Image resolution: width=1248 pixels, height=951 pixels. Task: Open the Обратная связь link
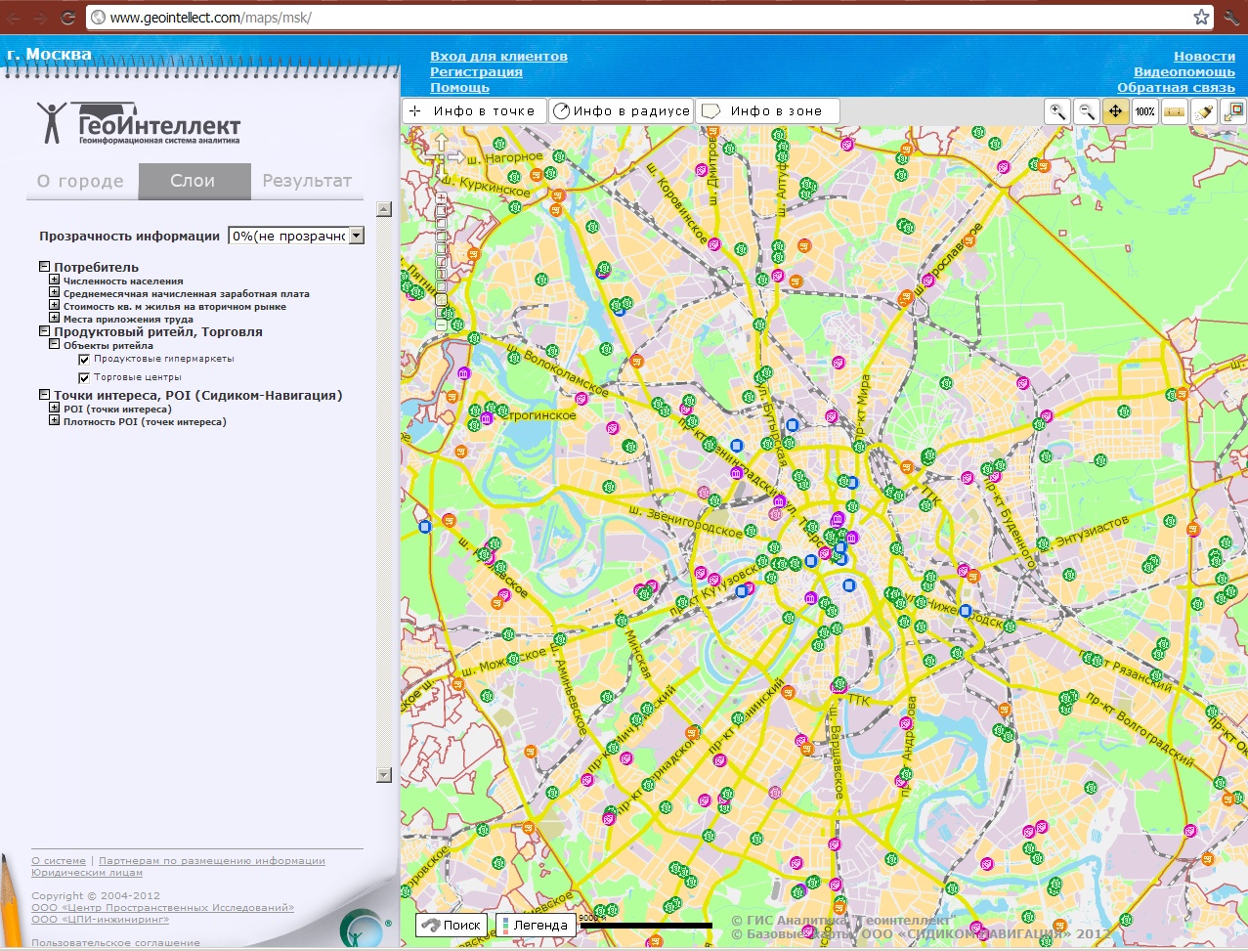coord(1176,88)
